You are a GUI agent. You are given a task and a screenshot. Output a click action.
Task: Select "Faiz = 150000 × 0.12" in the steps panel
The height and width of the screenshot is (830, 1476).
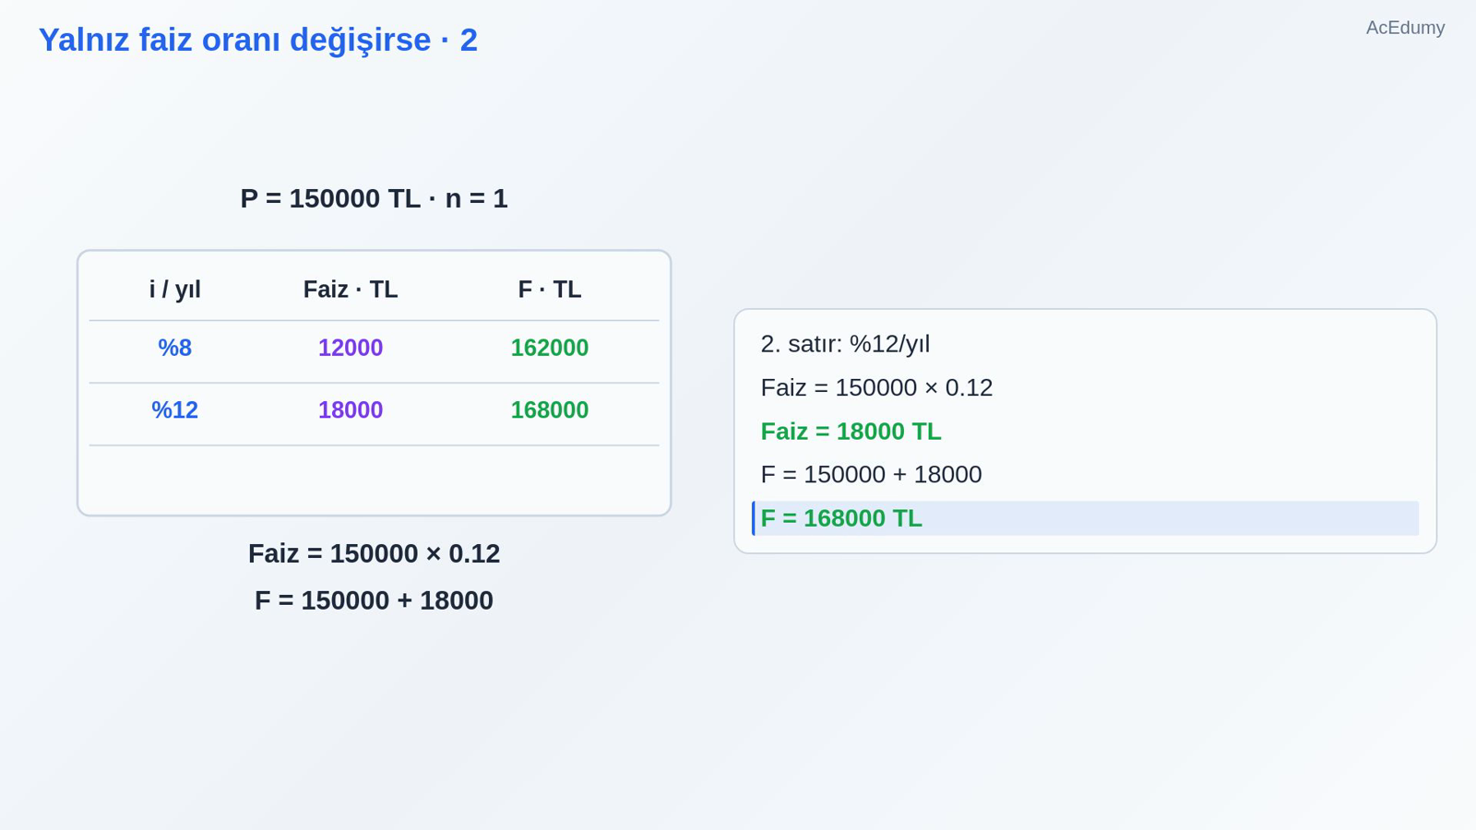(x=876, y=387)
